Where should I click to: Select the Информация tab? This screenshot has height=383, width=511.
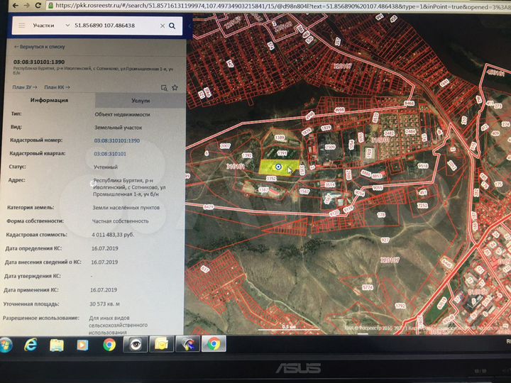[49, 100]
